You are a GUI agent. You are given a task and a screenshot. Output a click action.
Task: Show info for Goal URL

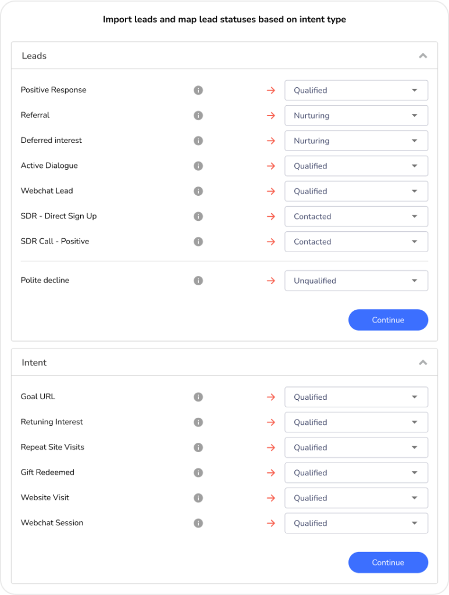point(198,397)
